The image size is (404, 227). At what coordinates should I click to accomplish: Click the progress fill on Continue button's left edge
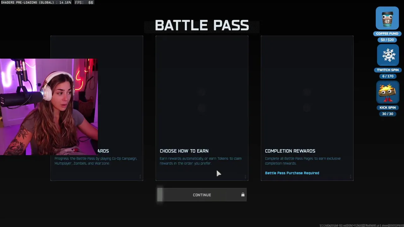coord(160,195)
